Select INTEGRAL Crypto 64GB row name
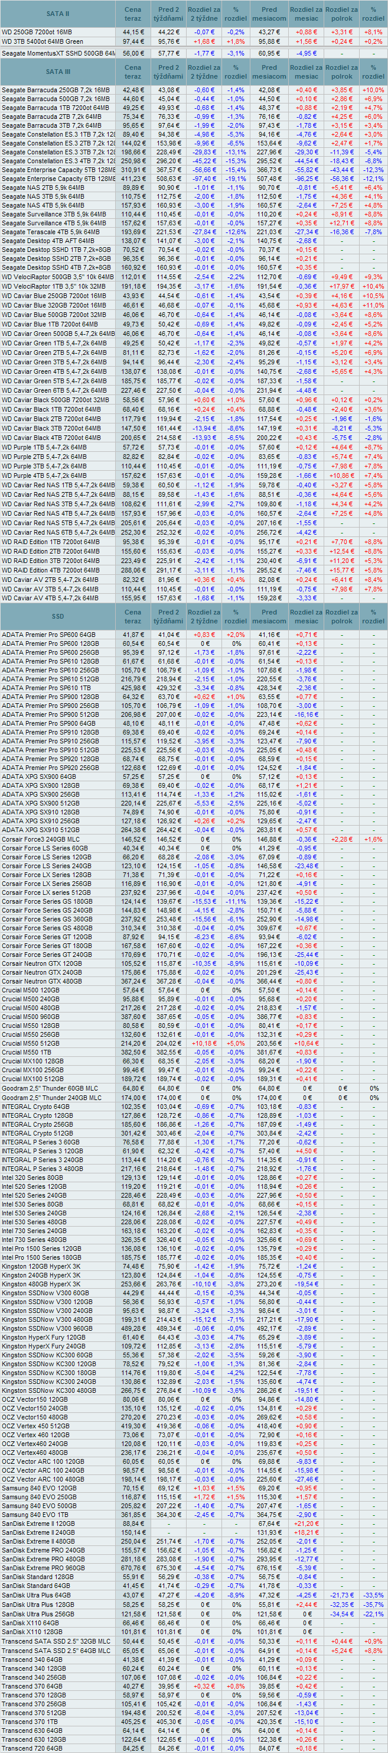This screenshot has width=388, height=1753. 35,1107
